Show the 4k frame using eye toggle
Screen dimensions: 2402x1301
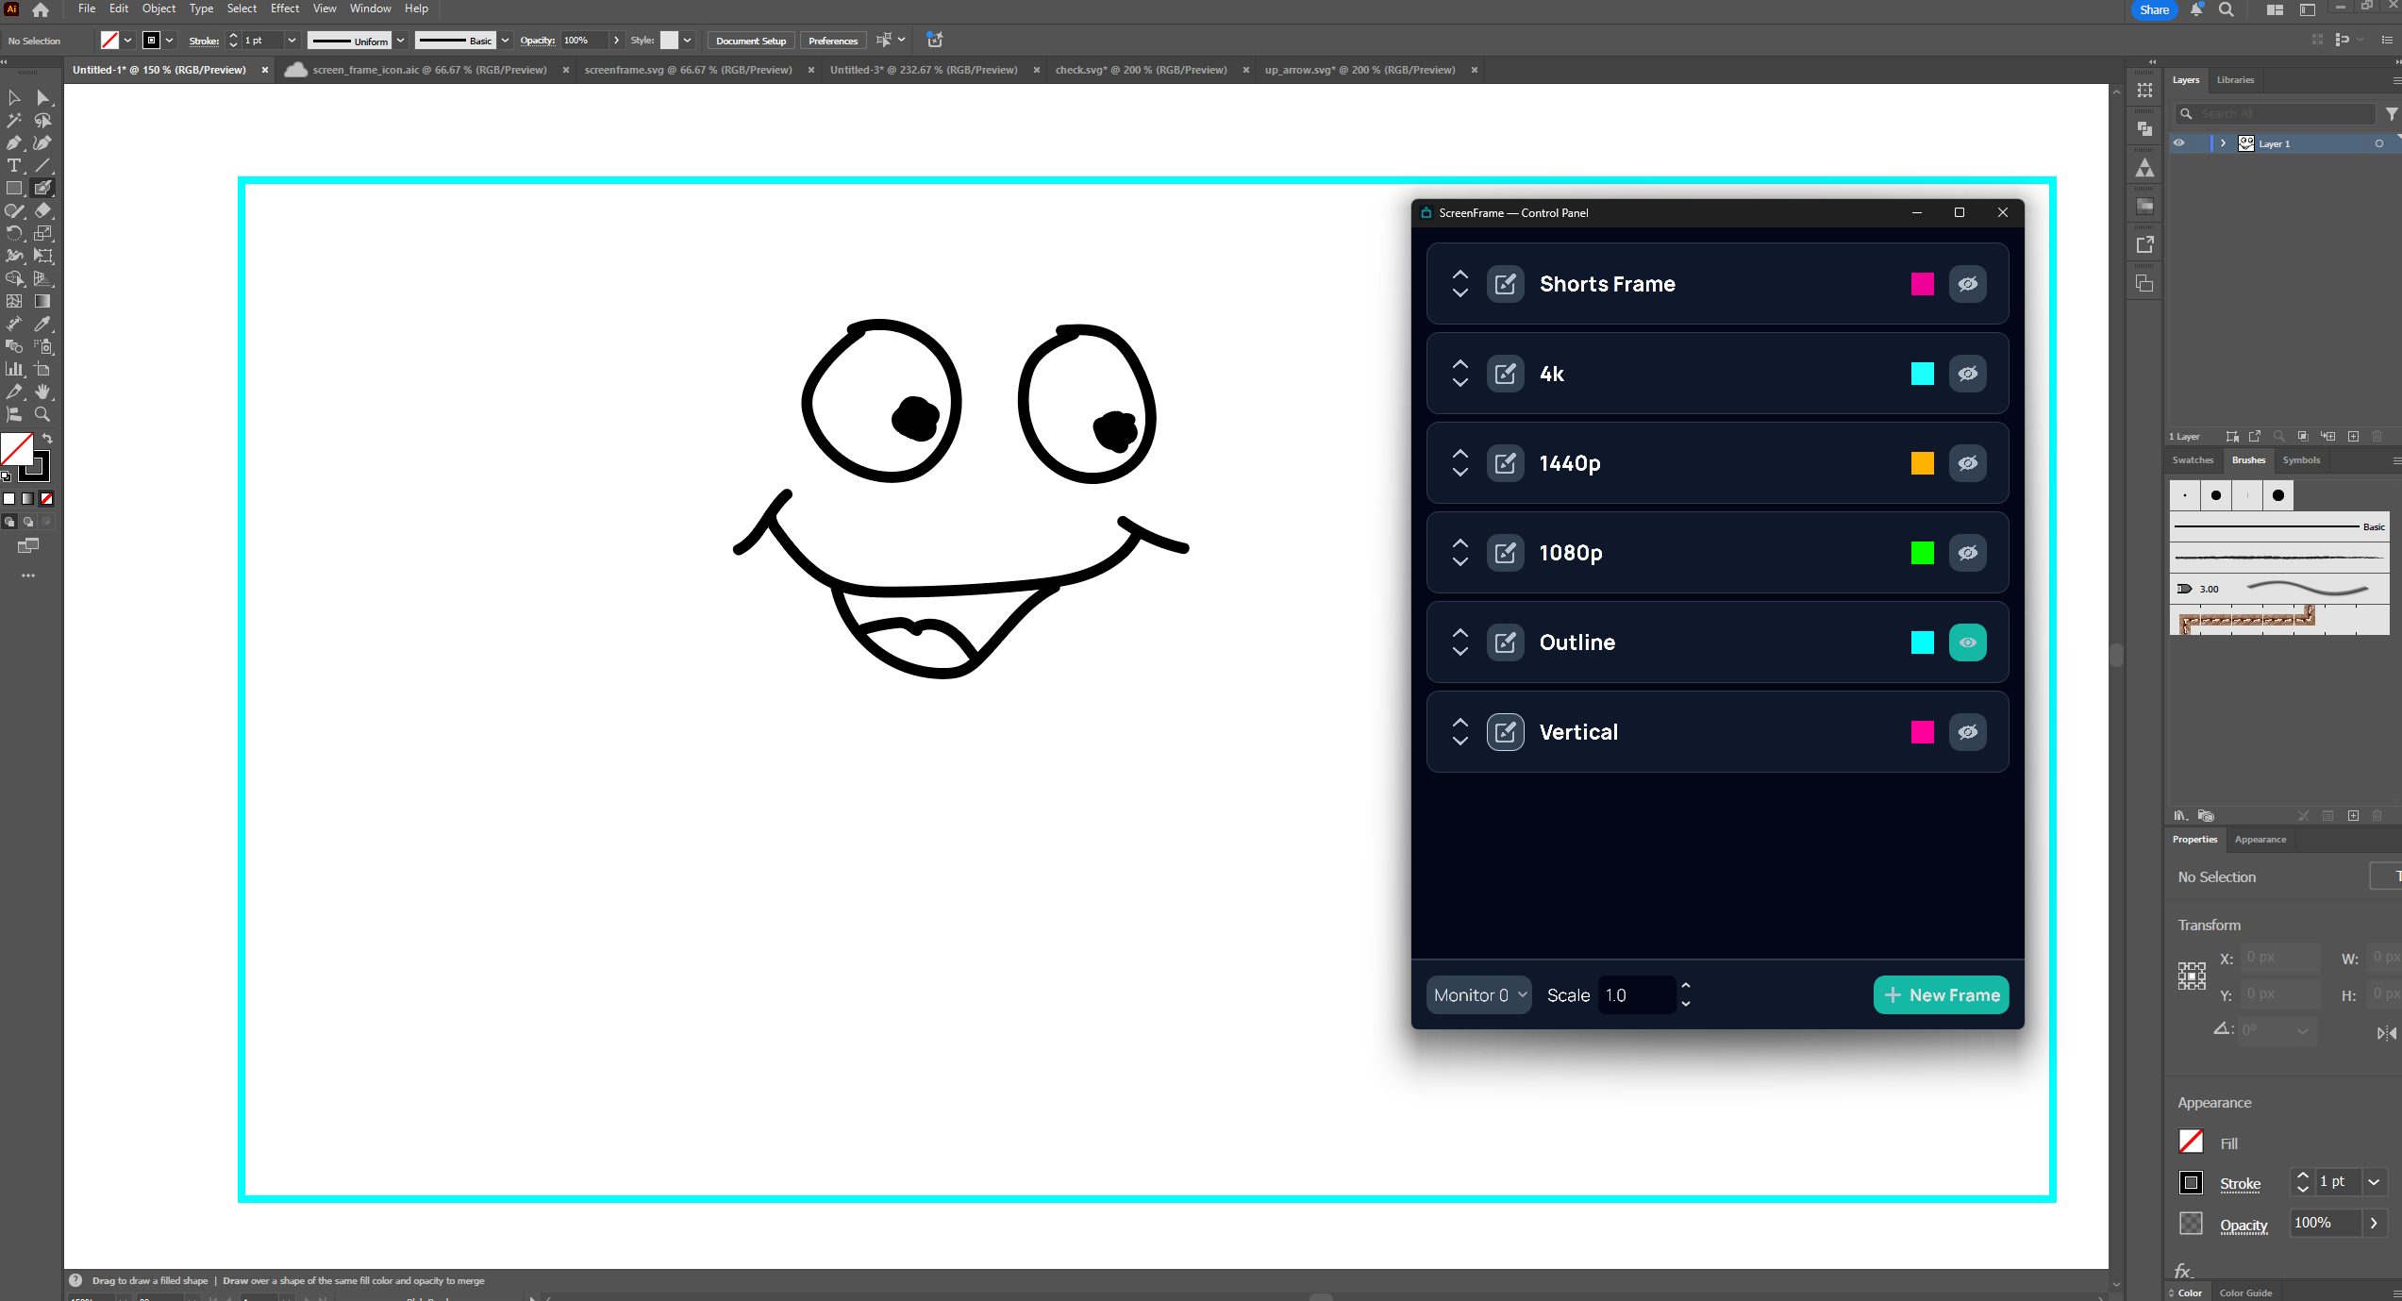tap(1967, 374)
